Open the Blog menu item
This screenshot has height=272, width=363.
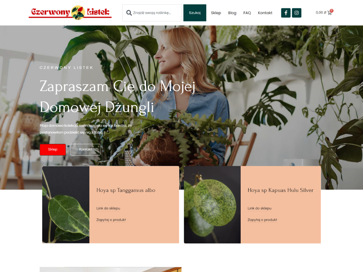pyautogui.click(x=232, y=13)
